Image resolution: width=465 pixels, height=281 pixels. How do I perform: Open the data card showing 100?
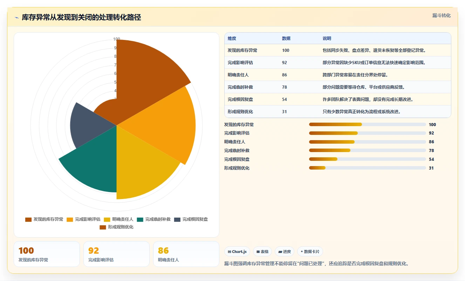point(47,254)
